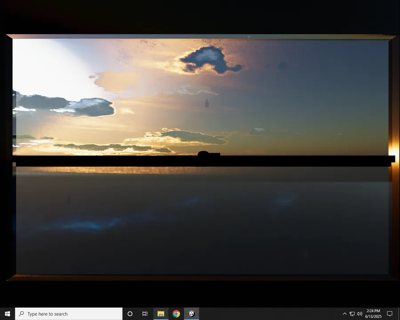
Task: Click the taskbar search box
Action: coord(69,314)
